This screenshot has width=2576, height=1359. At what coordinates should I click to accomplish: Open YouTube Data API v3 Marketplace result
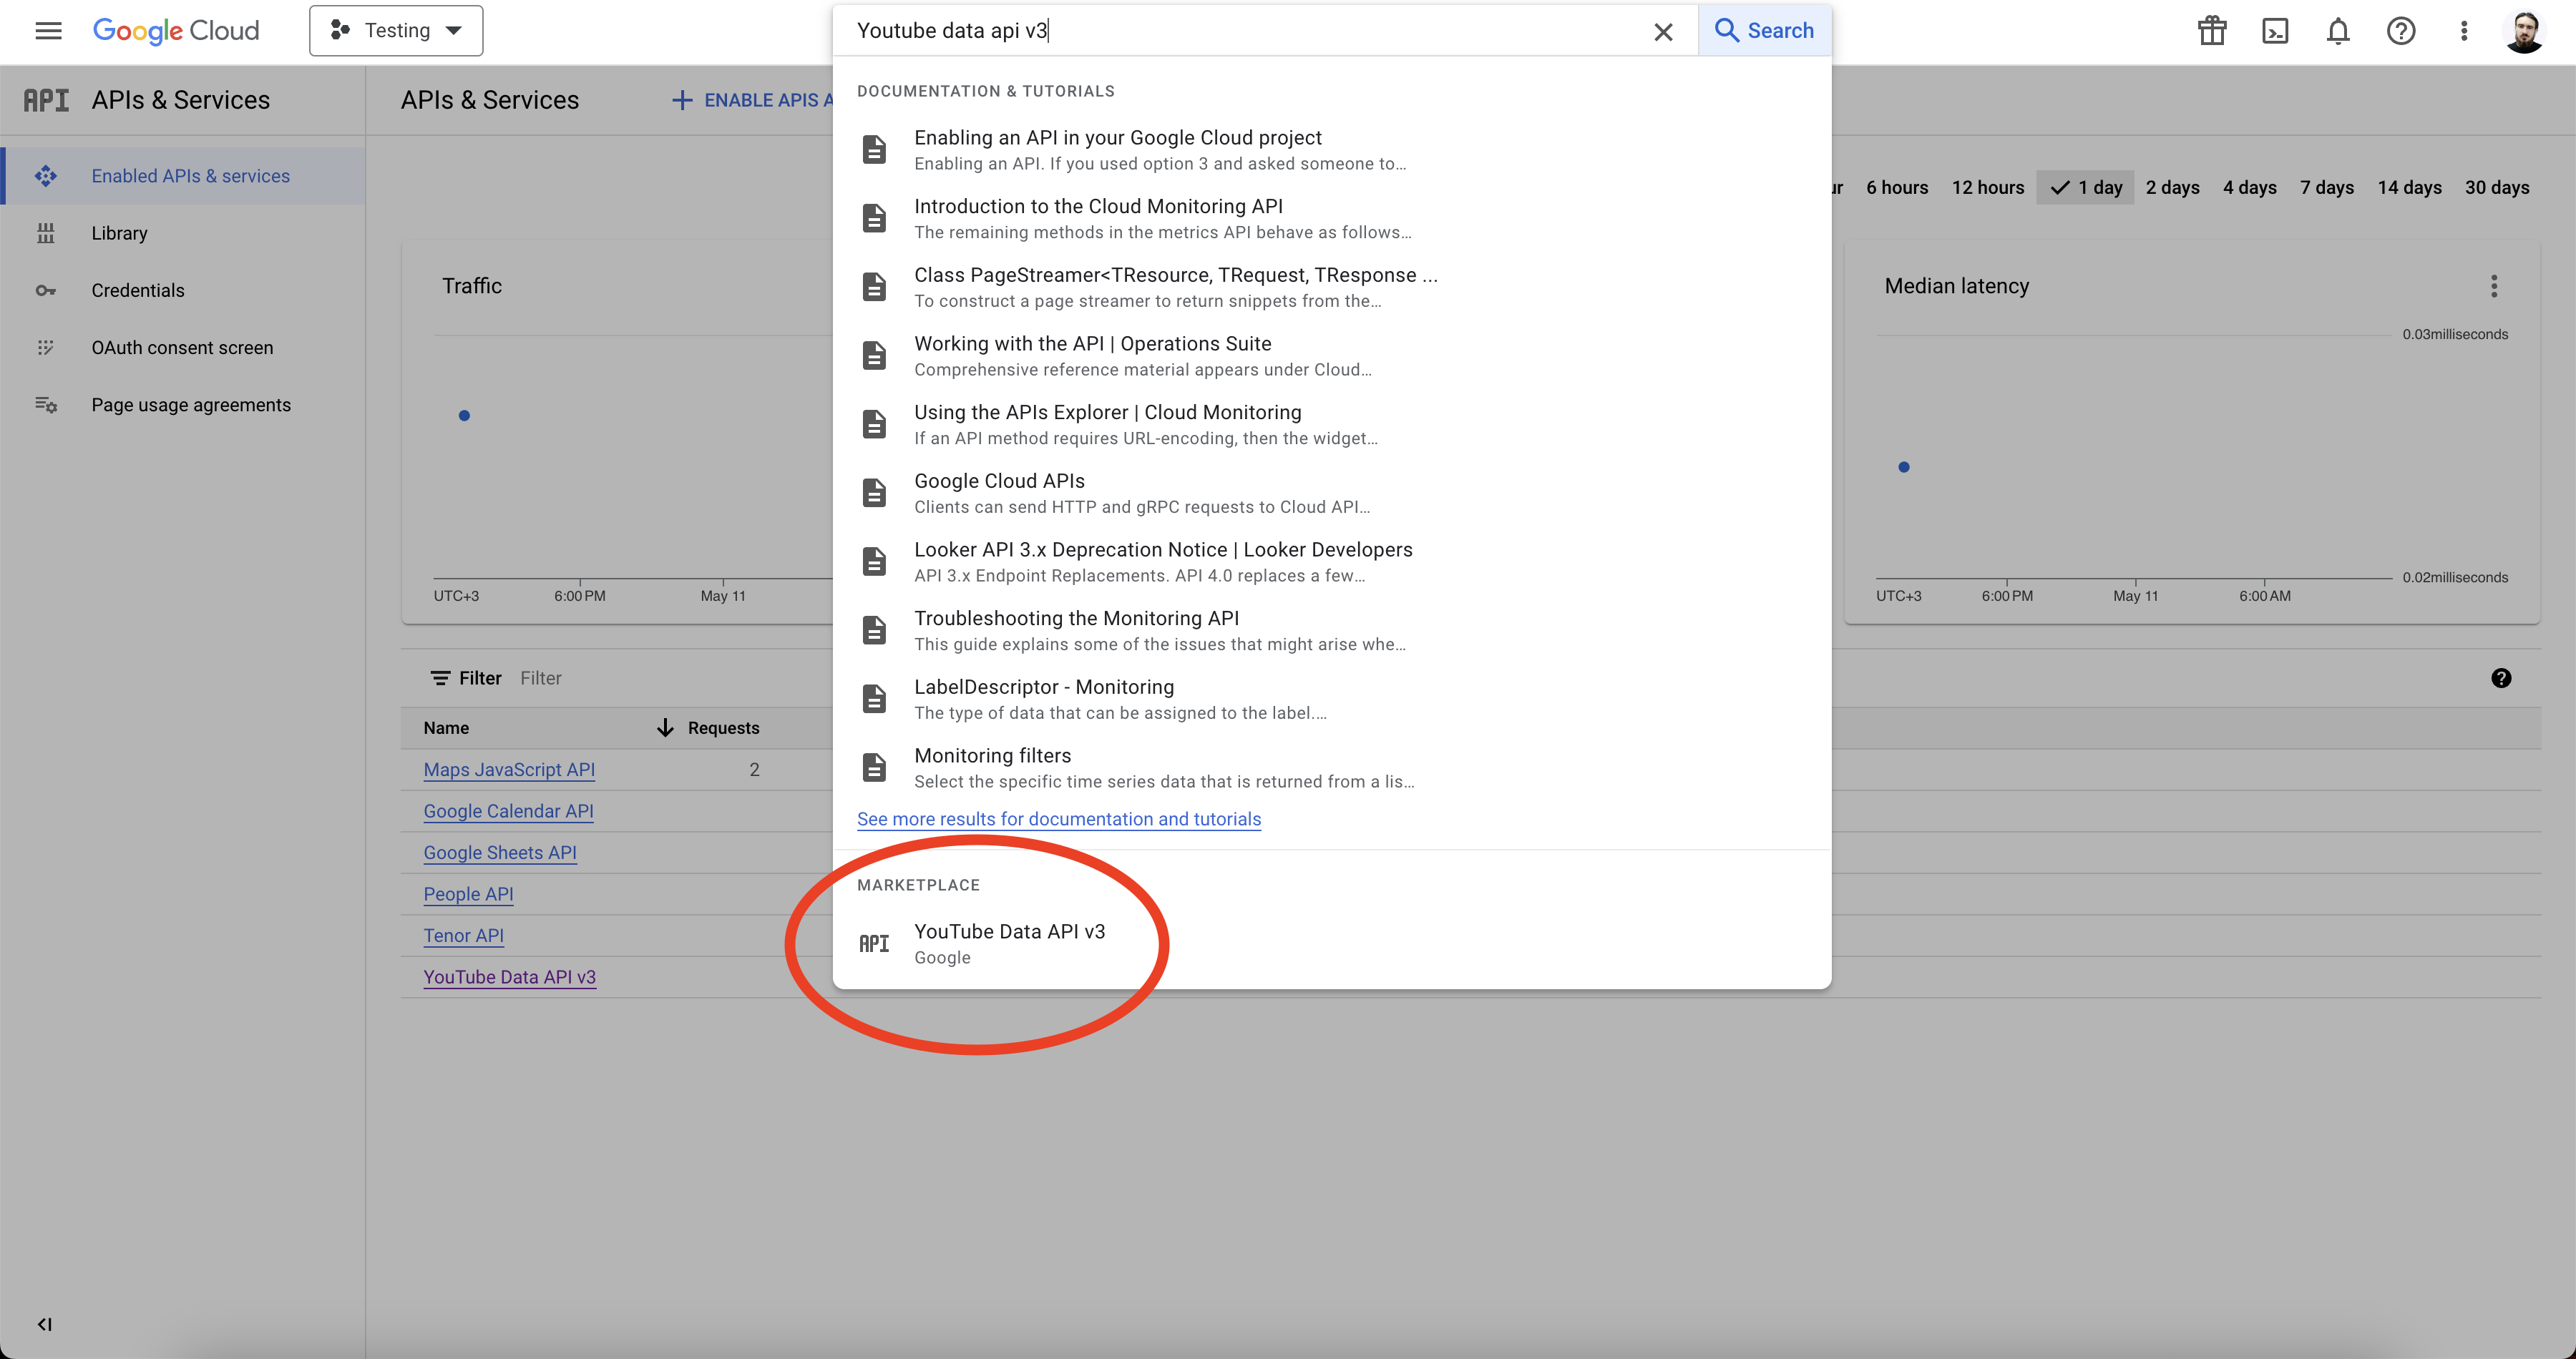[x=1332, y=943]
